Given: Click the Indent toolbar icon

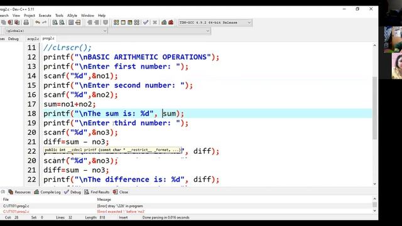Looking at the screenshot, I should (x=89, y=23).
